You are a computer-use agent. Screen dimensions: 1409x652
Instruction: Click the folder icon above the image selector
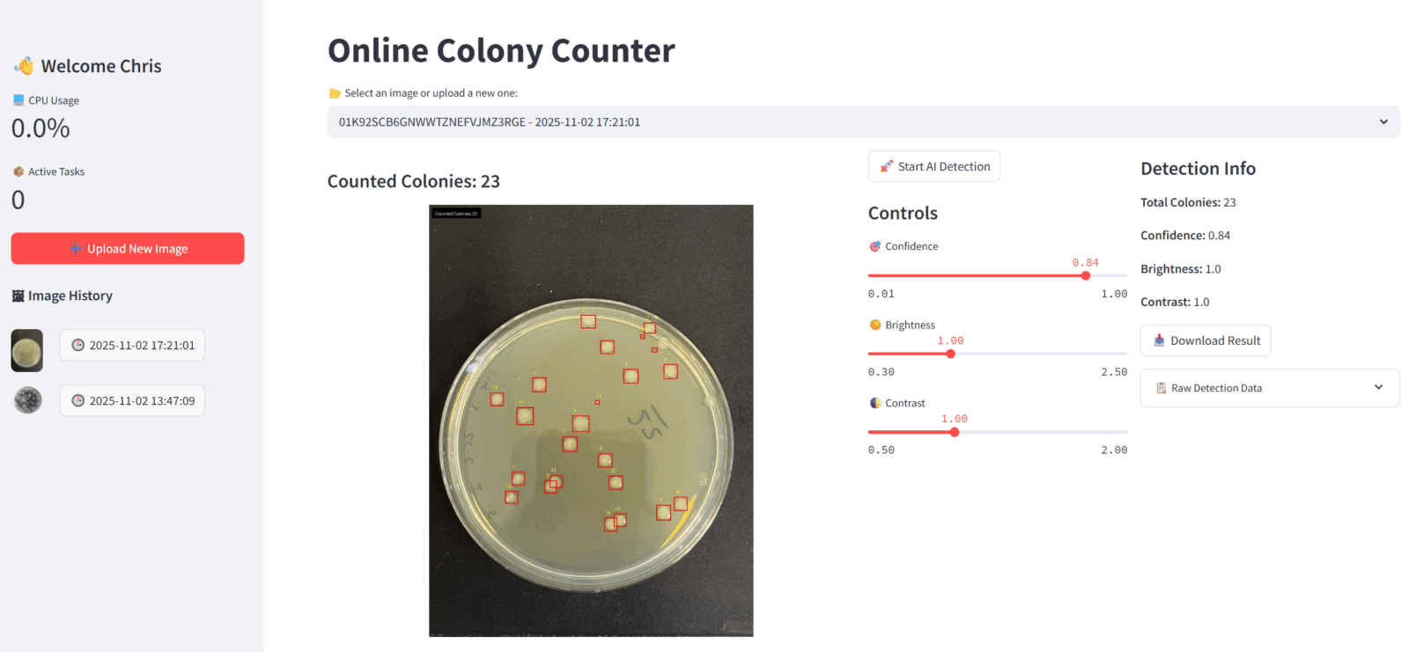pyautogui.click(x=335, y=93)
